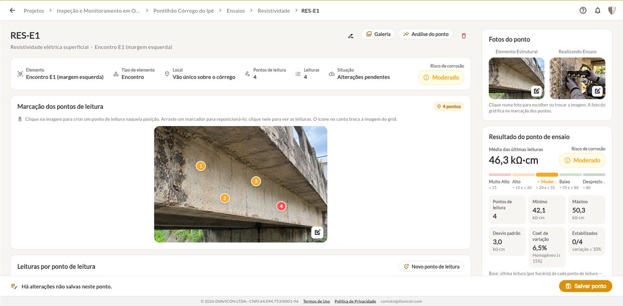623x306 pixels.
Task: Open Termos de Uso link
Action: (x=316, y=301)
